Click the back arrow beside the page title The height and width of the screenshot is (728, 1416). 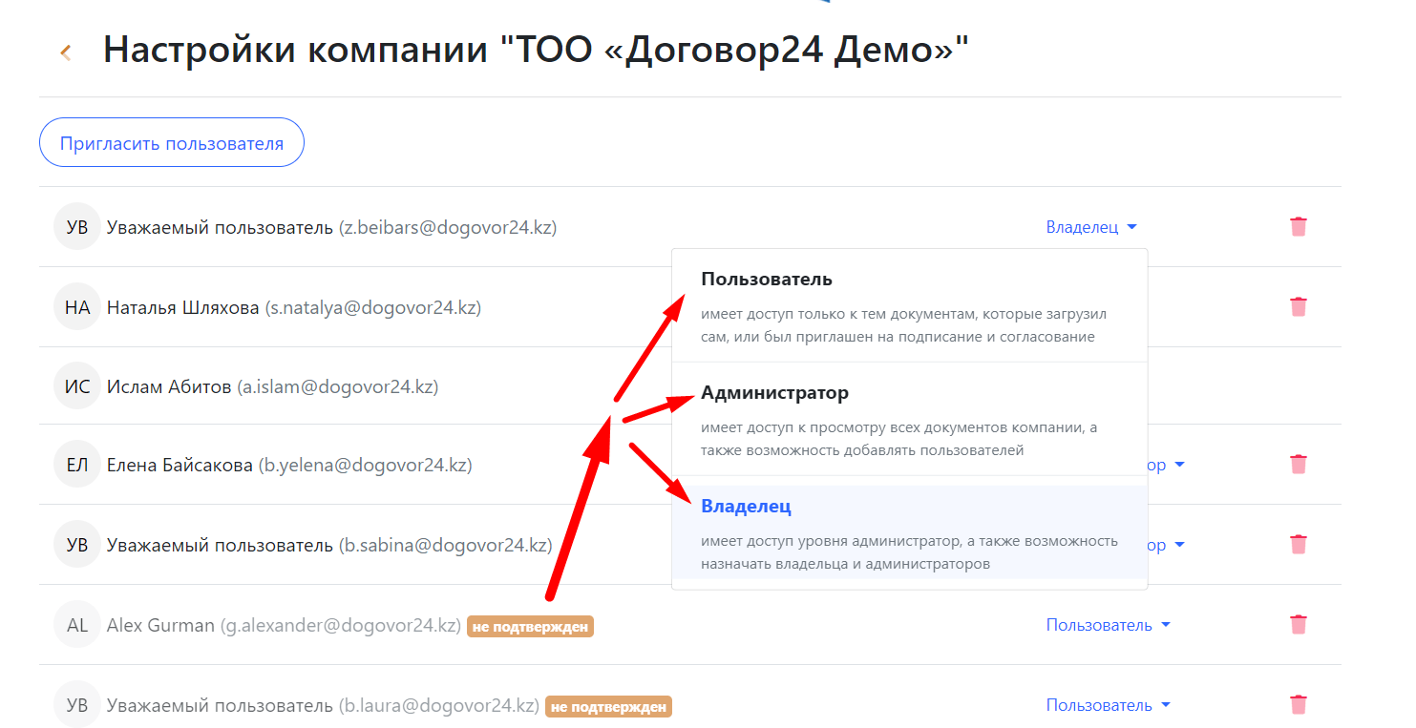coord(66,52)
